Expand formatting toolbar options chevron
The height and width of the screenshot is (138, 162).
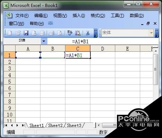coord(157,33)
